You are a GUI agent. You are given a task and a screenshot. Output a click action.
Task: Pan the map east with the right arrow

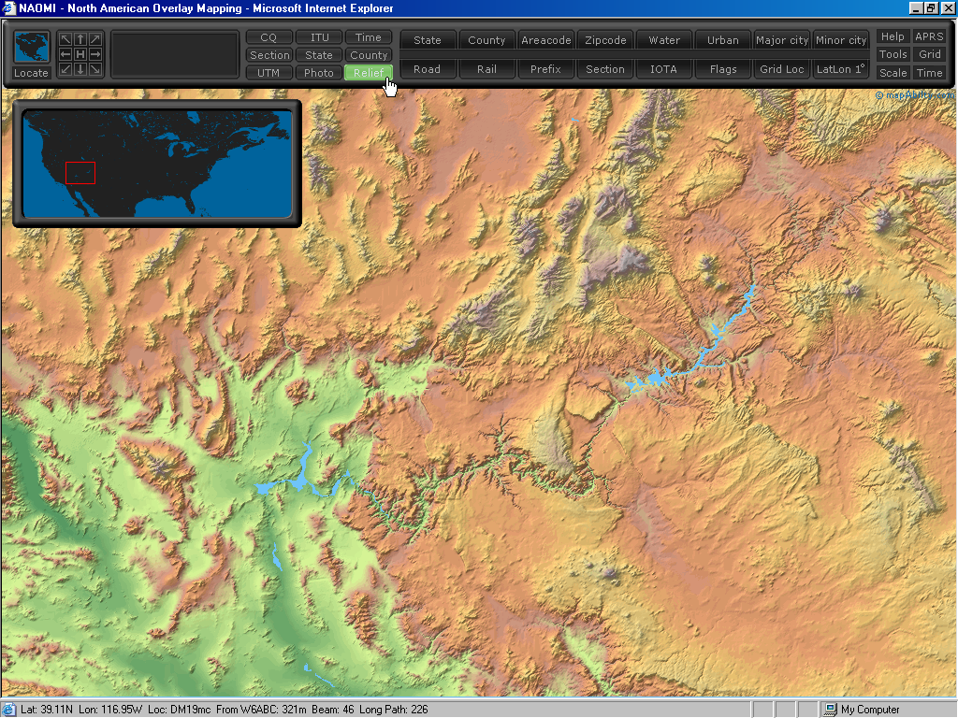pyautogui.click(x=95, y=55)
